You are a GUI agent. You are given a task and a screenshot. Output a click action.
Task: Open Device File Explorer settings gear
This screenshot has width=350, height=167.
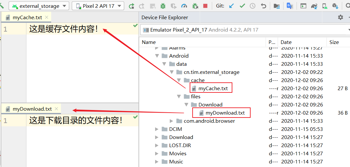(341, 17)
